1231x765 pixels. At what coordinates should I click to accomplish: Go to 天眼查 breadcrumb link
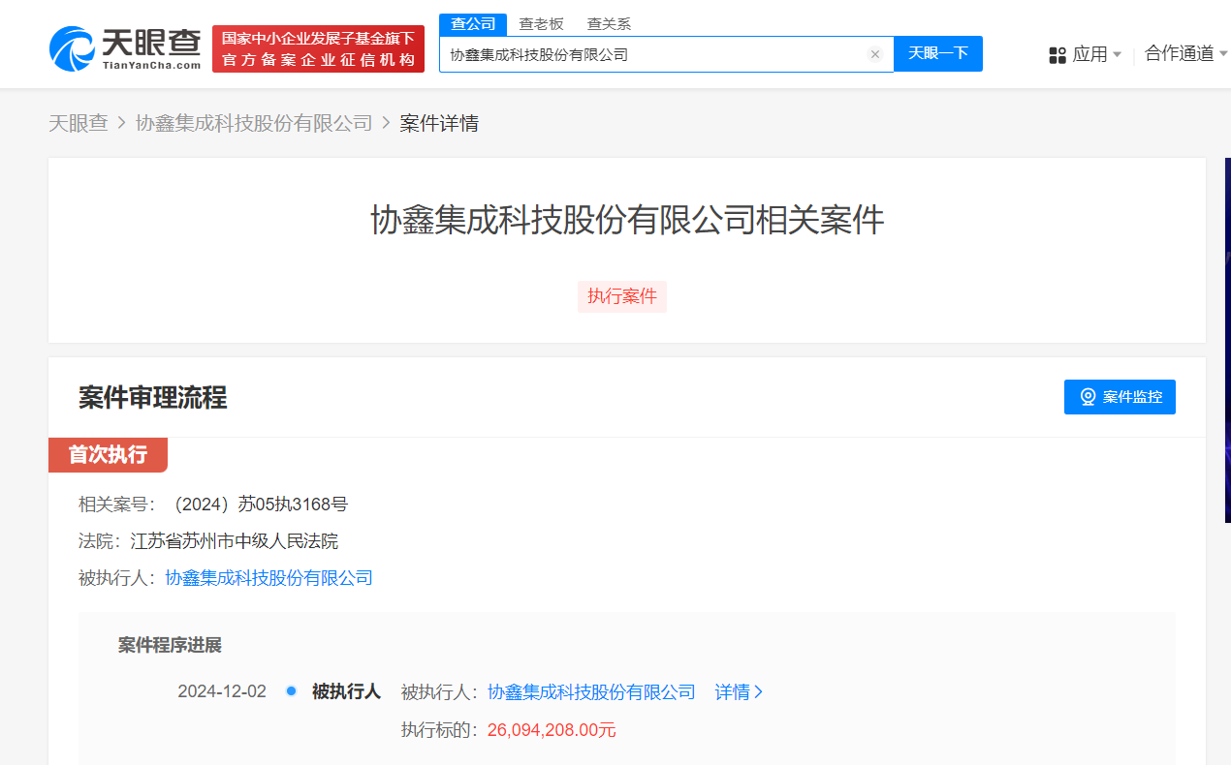click(79, 123)
